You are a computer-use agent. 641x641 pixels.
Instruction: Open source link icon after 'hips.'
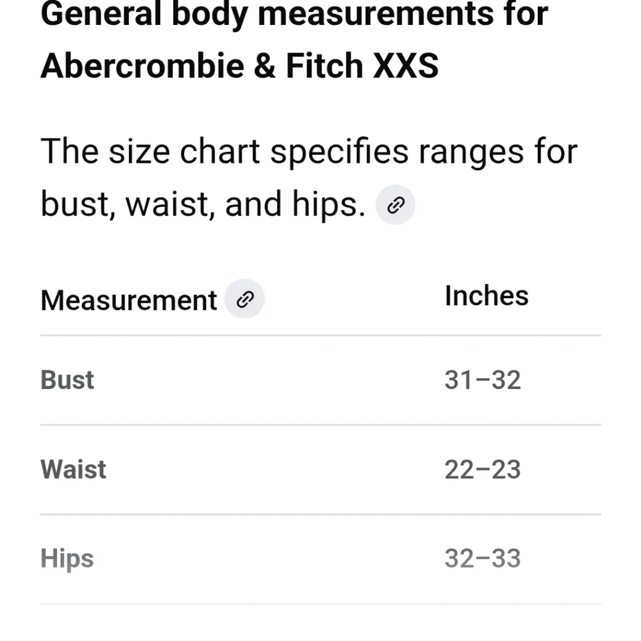pos(395,204)
